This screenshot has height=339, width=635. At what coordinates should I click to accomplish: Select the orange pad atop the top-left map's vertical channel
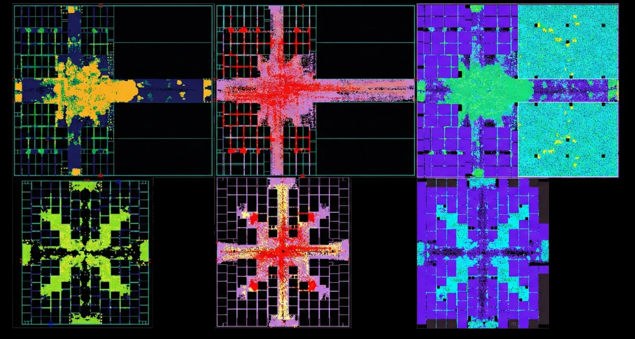click(72, 9)
